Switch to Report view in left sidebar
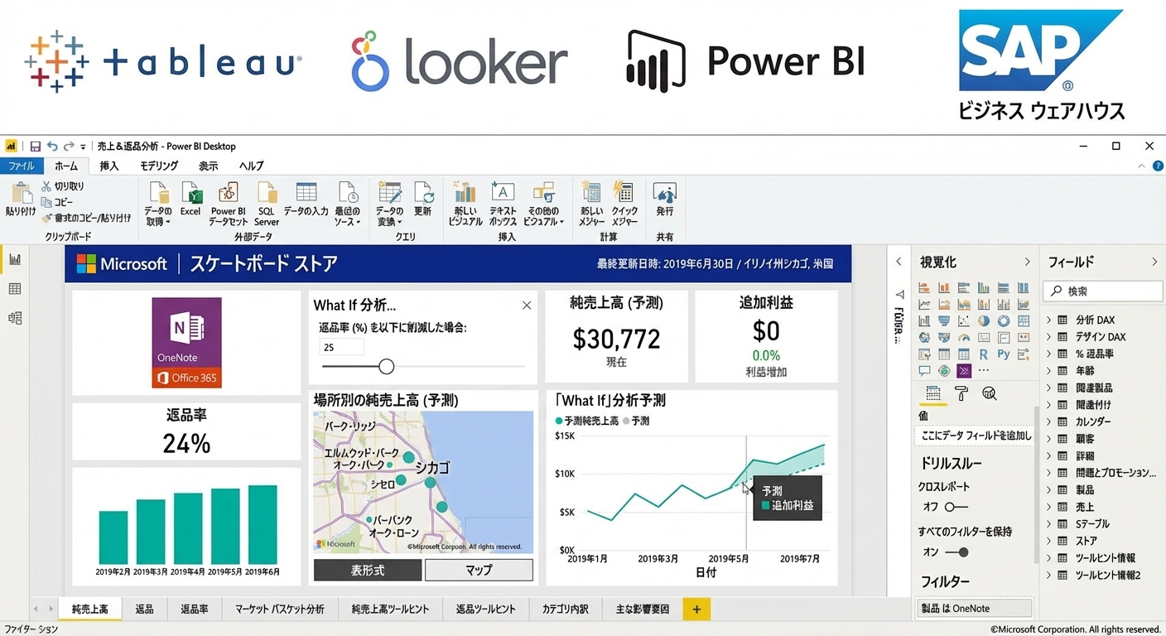 (14, 259)
